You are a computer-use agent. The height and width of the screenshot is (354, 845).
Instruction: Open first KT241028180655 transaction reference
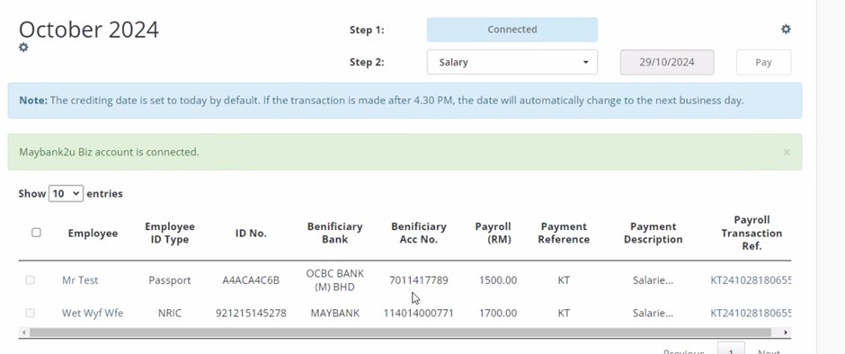751,280
